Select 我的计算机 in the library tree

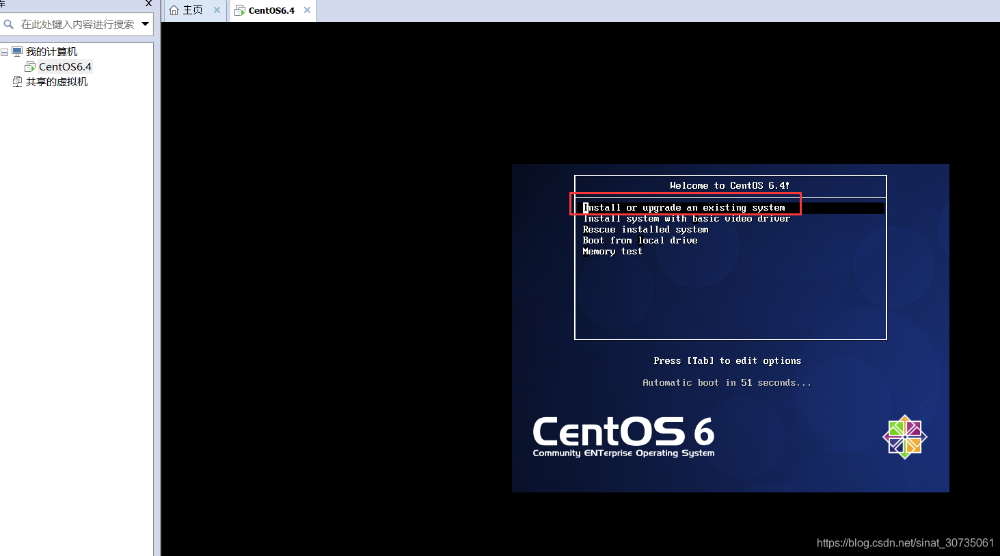click(x=51, y=52)
